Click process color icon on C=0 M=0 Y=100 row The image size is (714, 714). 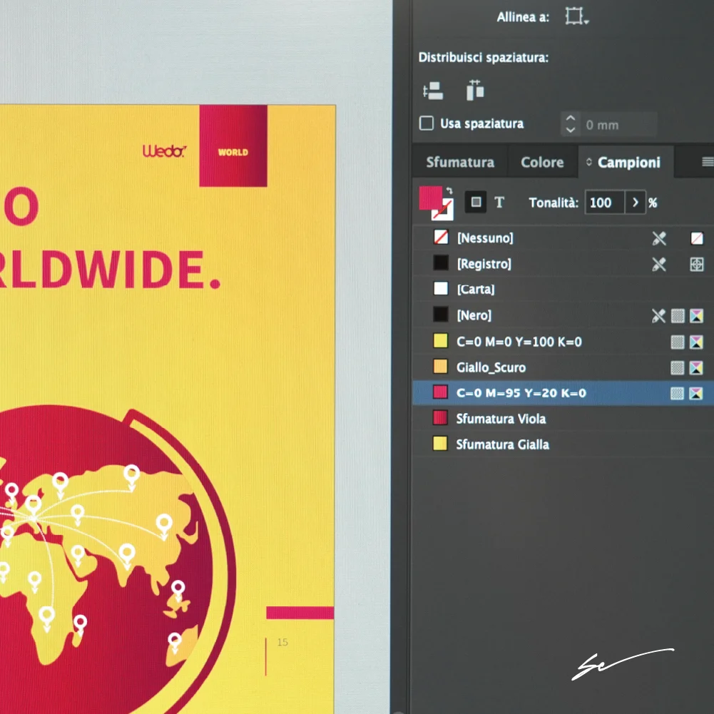pyautogui.click(x=678, y=342)
